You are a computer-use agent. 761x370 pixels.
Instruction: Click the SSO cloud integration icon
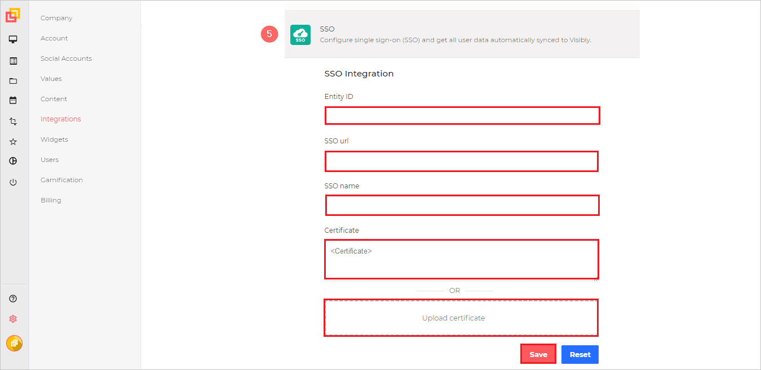300,34
